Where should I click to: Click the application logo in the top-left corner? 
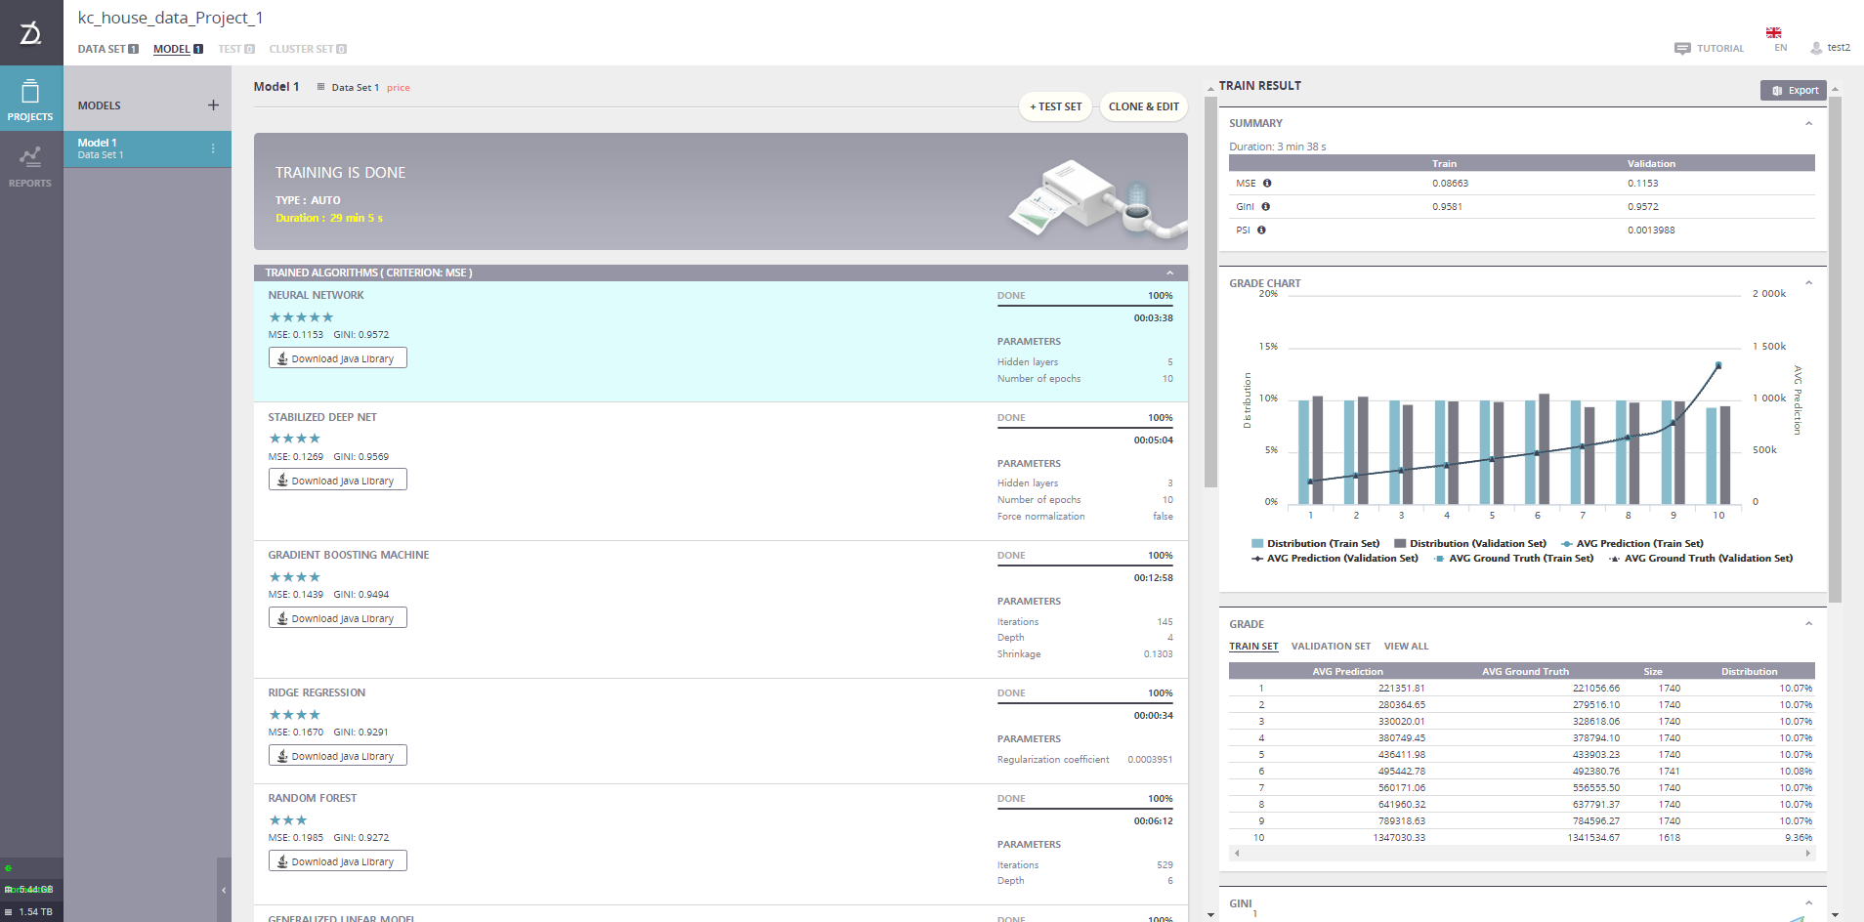(31, 32)
